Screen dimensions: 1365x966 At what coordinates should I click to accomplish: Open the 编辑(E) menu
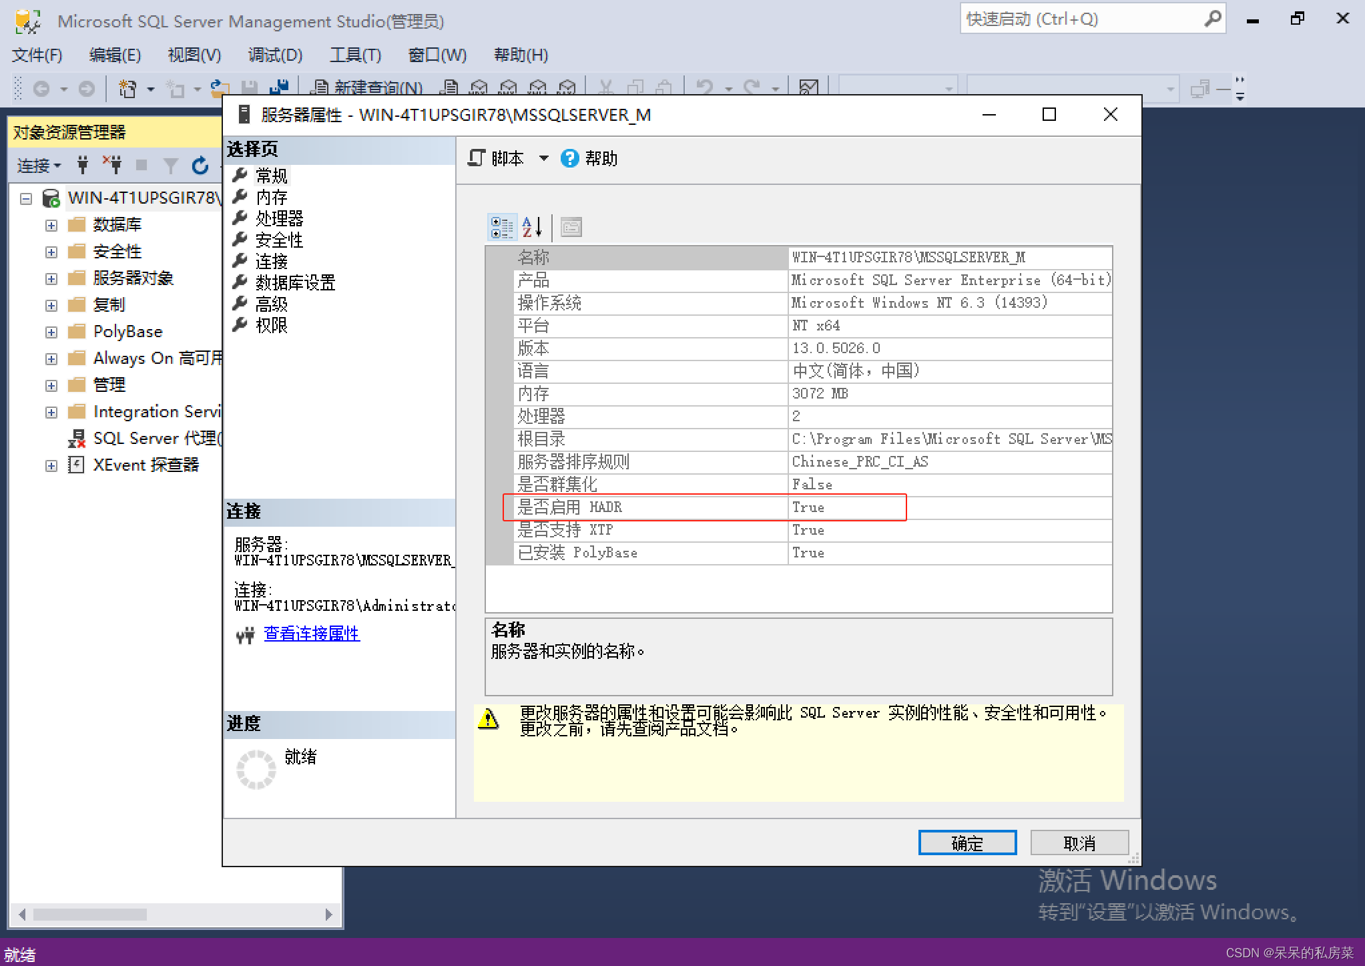(115, 55)
